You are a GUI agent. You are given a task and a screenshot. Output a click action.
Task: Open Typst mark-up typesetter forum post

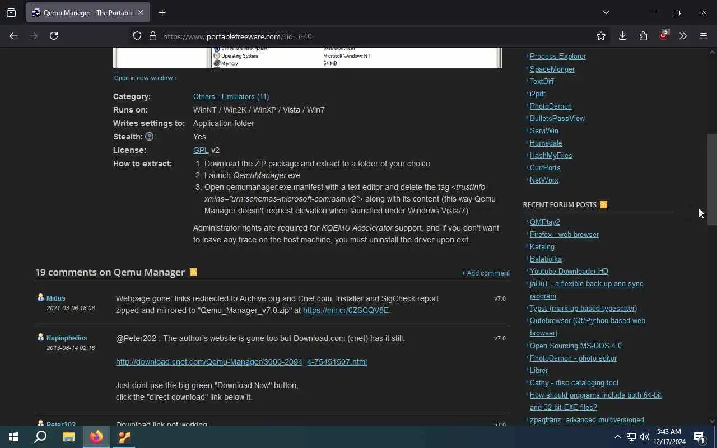(583, 308)
